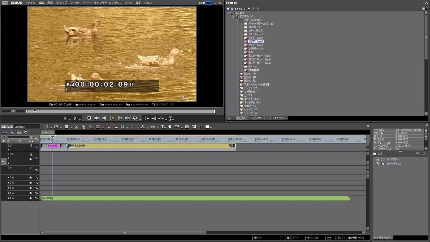Switch to the シーケンスマーカー tab

258,118
